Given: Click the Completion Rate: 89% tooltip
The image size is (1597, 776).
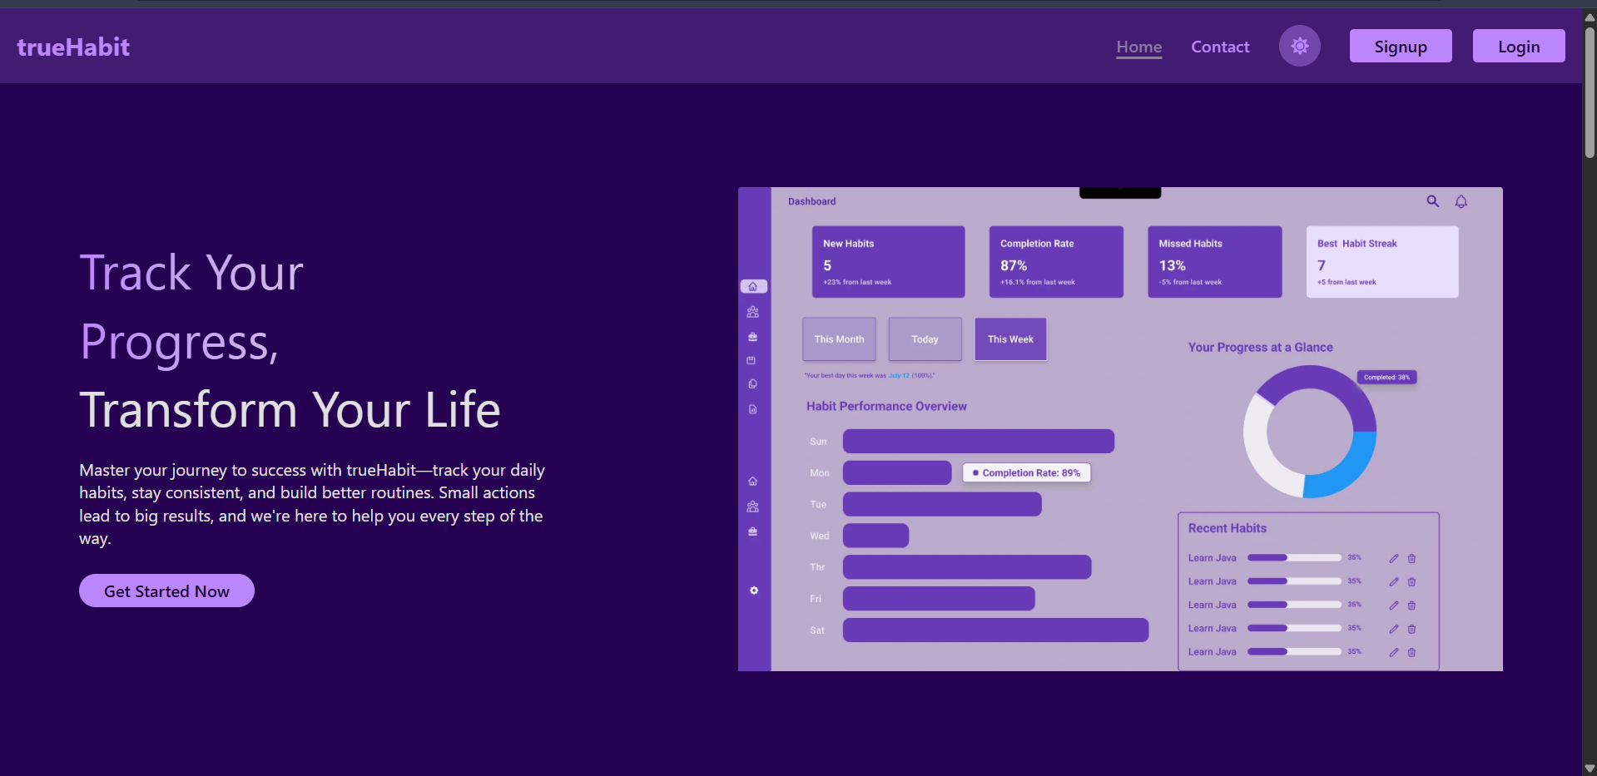Looking at the screenshot, I should pyautogui.click(x=1026, y=472).
